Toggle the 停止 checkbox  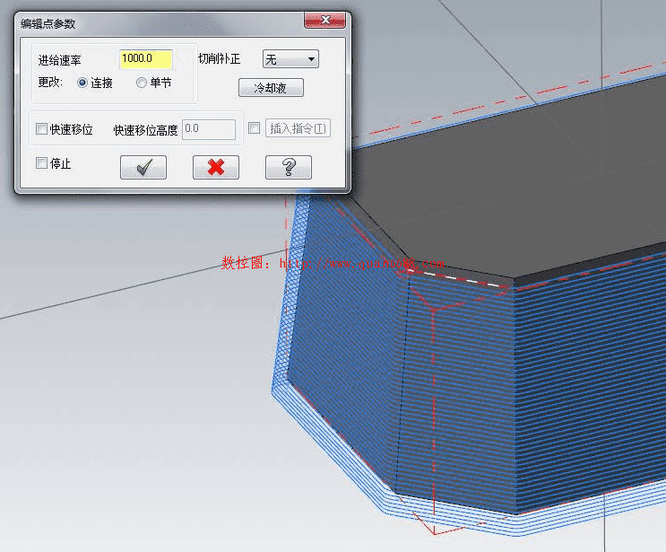pyautogui.click(x=41, y=163)
